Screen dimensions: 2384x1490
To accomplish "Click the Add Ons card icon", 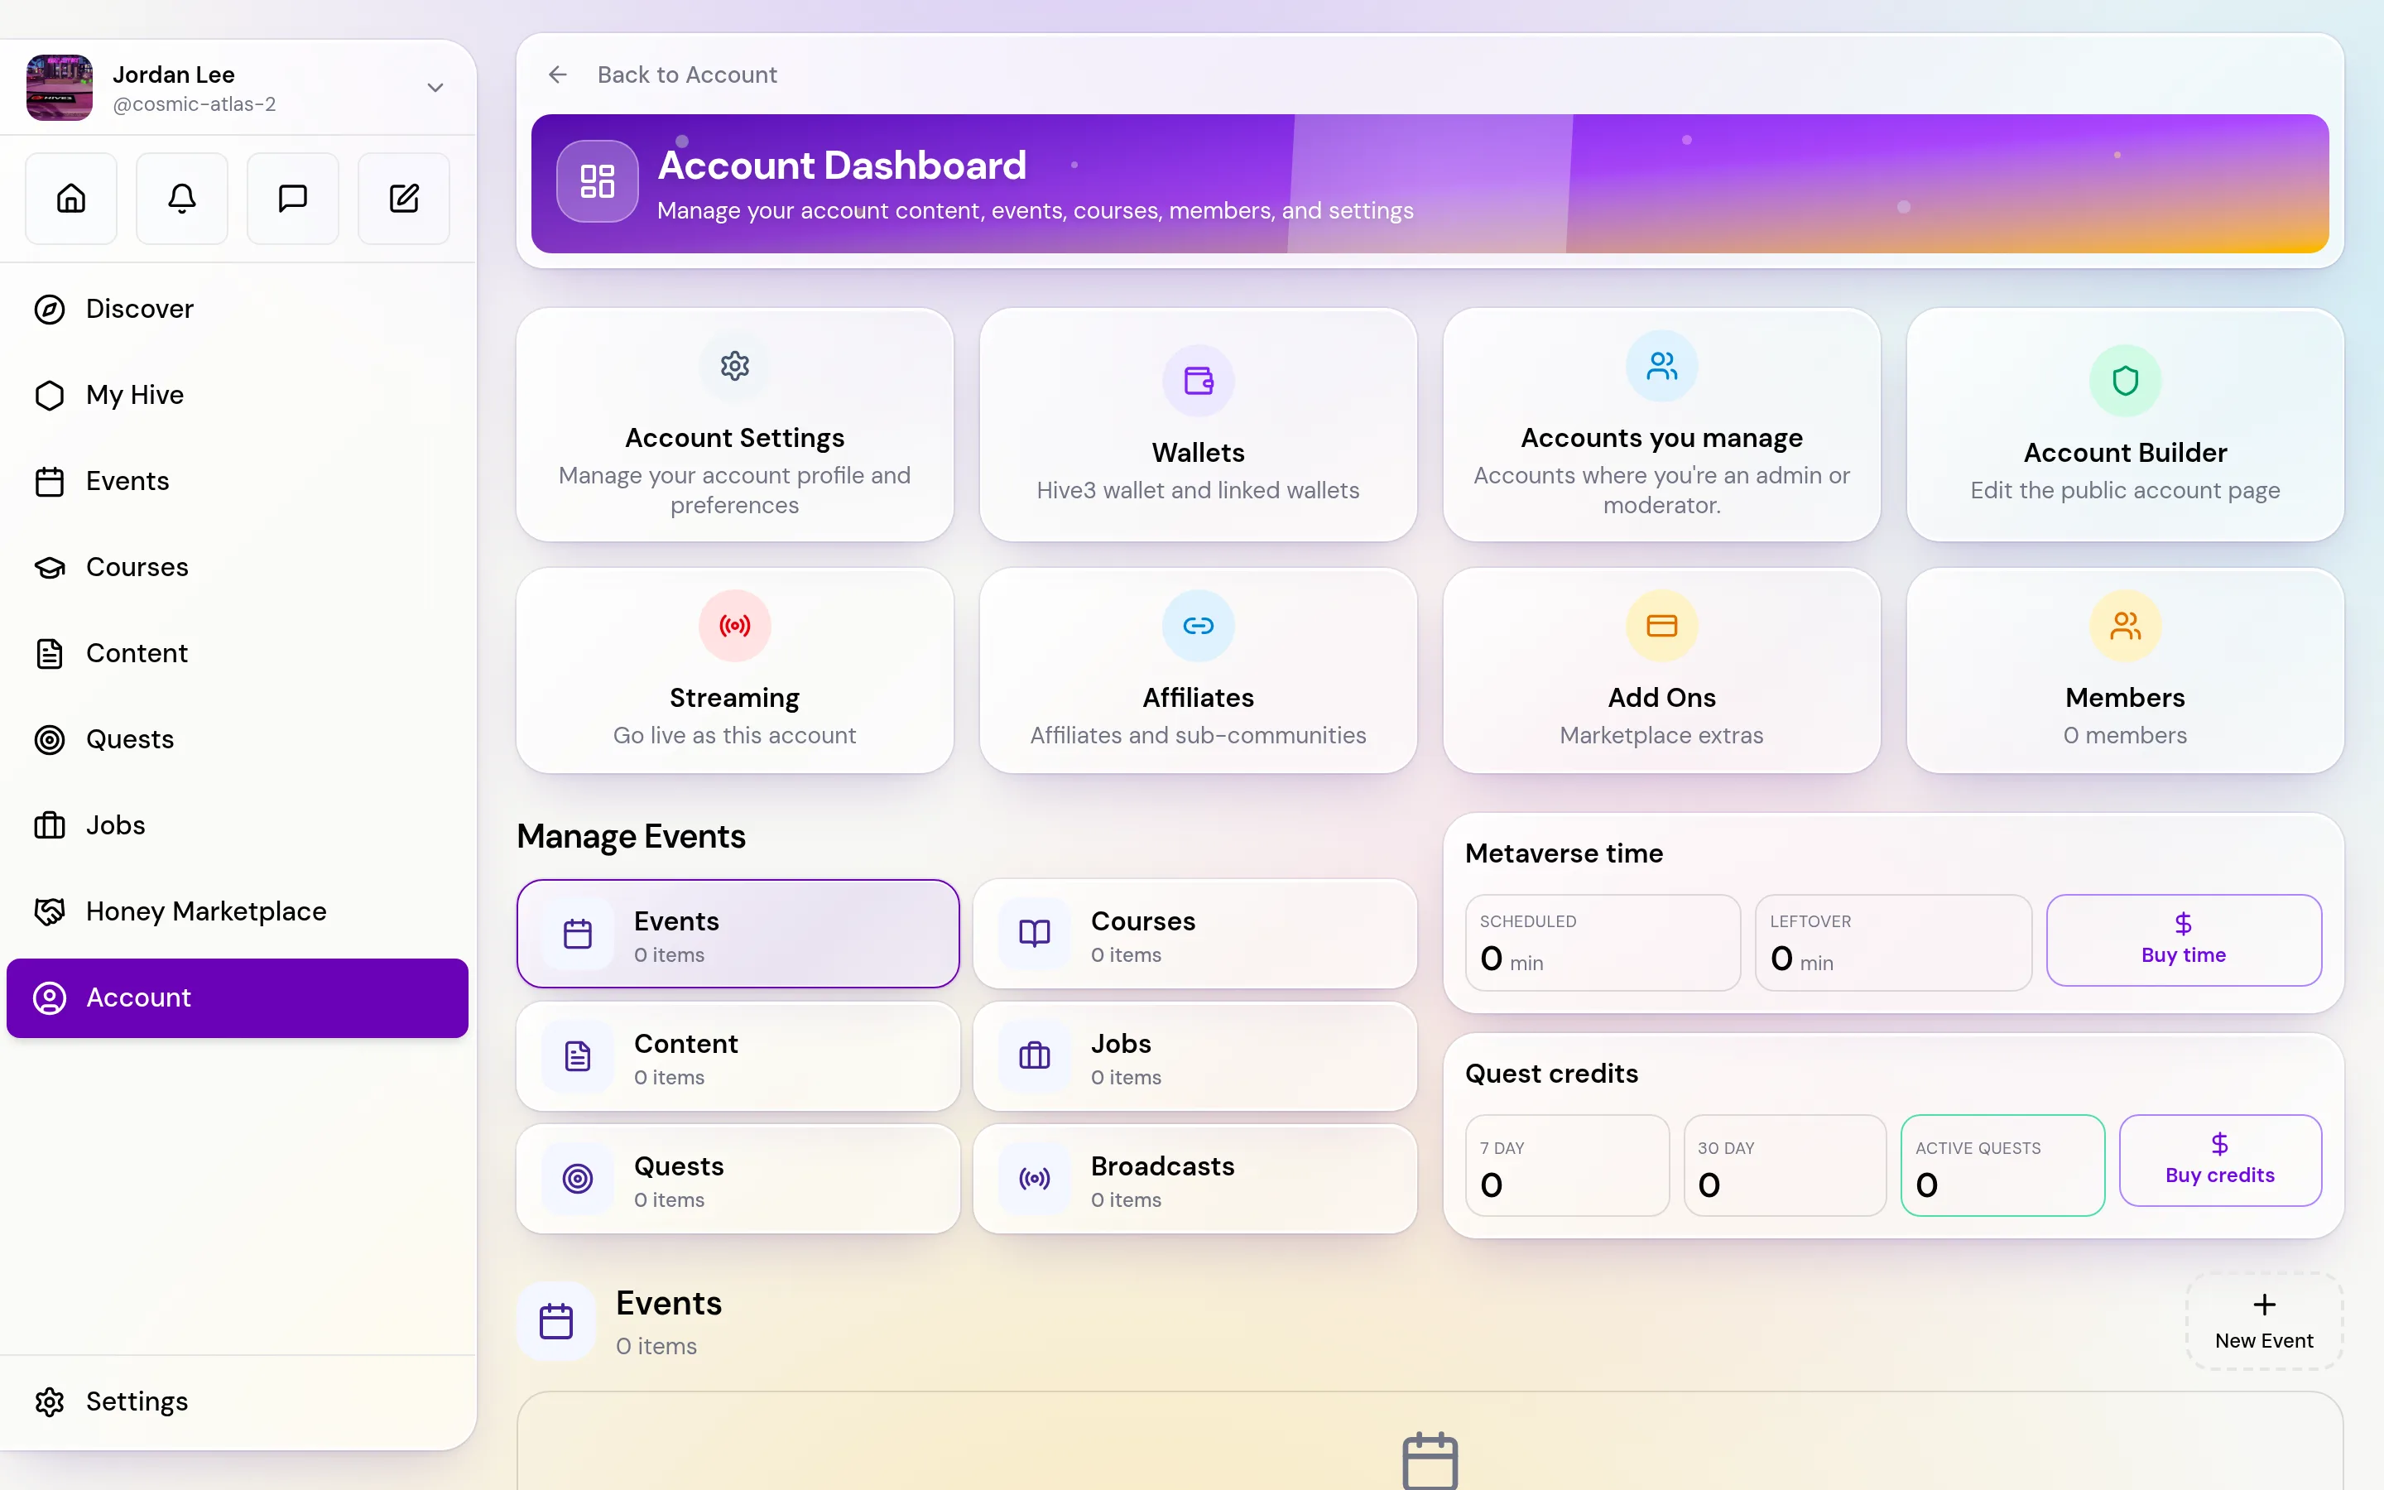I will 1662,626.
